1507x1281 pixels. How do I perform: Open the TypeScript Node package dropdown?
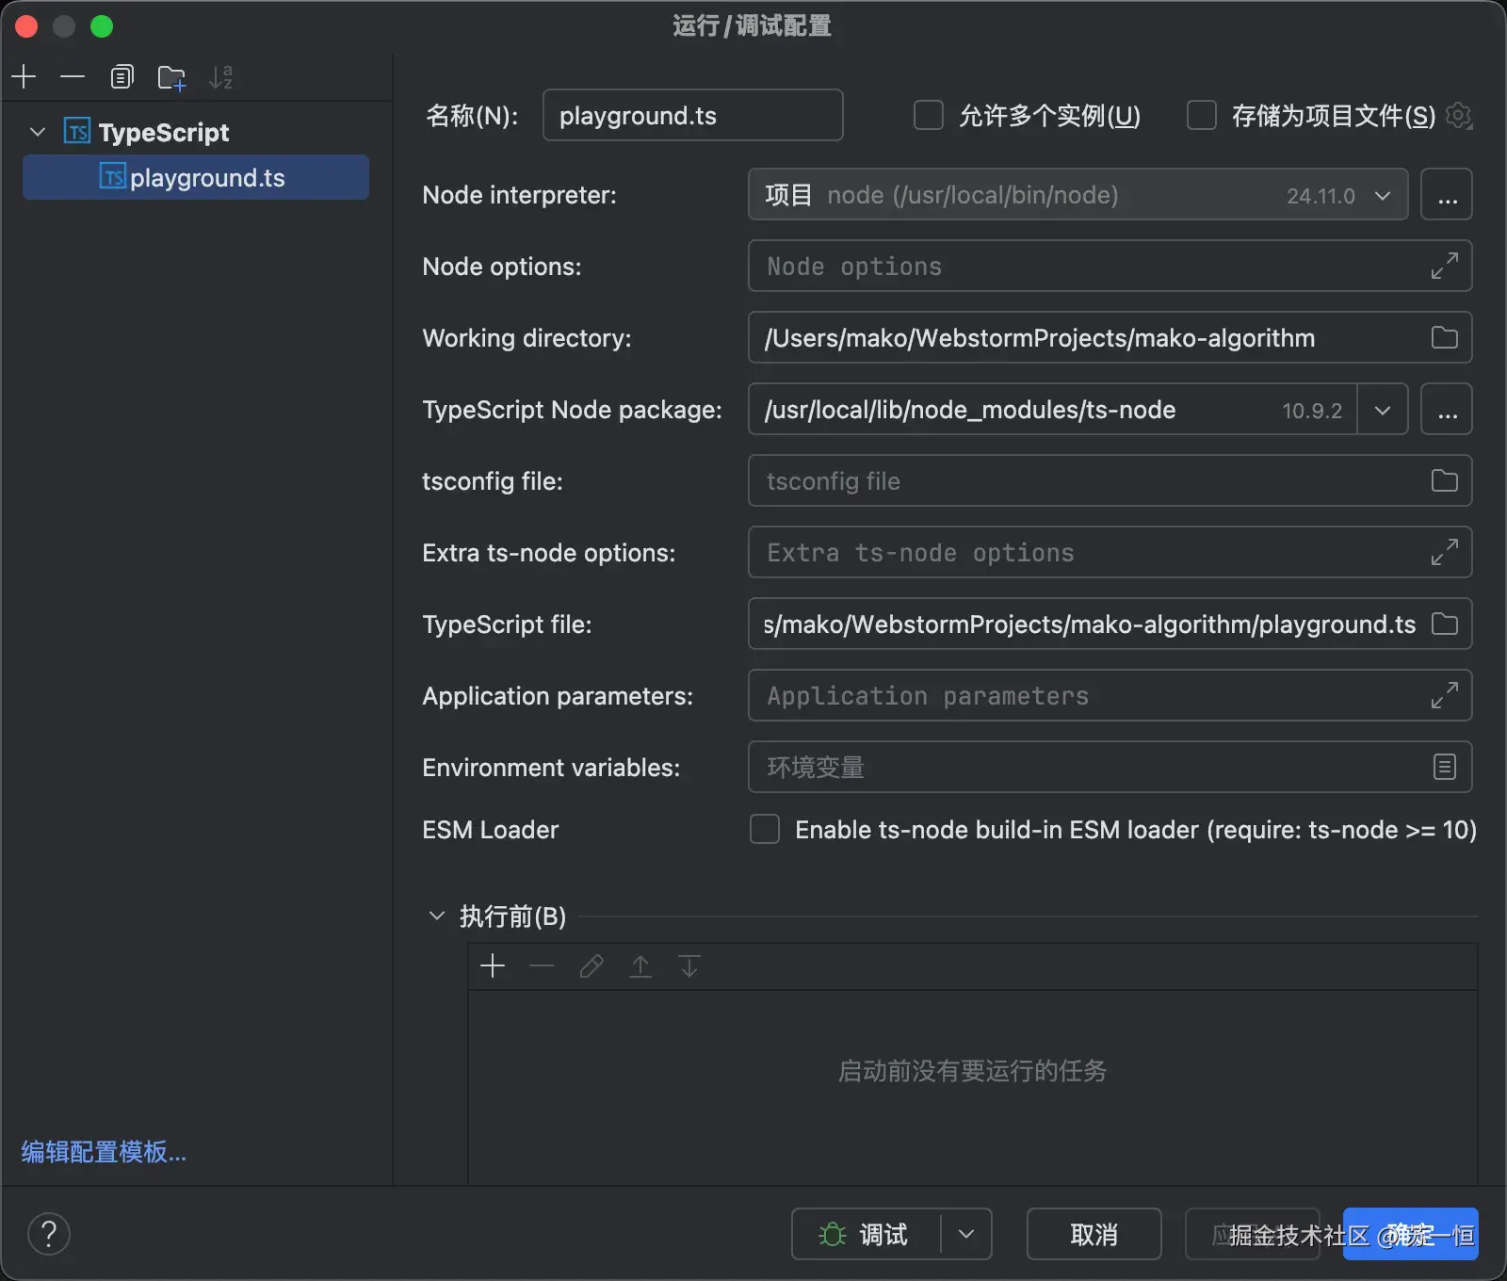[x=1383, y=410]
